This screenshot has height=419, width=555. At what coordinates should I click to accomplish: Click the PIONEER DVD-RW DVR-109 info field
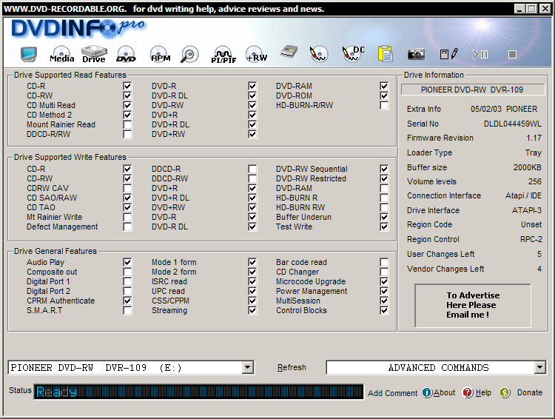pyautogui.click(x=473, y=90)
